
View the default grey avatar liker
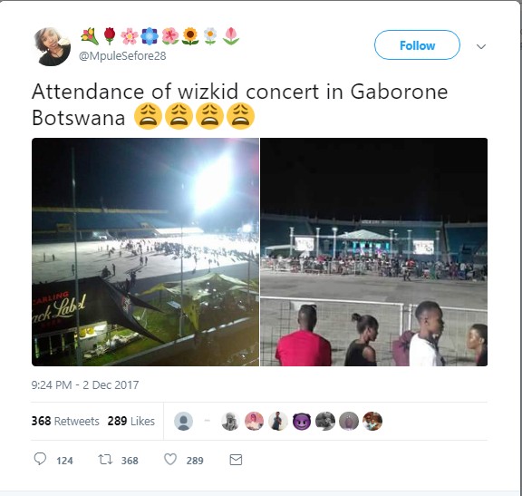(183, 421)
